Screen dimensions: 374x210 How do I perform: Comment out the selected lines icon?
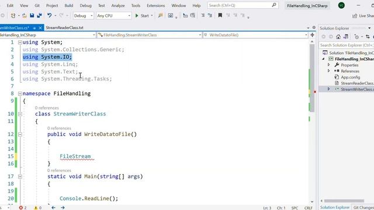tap(203, 16)
